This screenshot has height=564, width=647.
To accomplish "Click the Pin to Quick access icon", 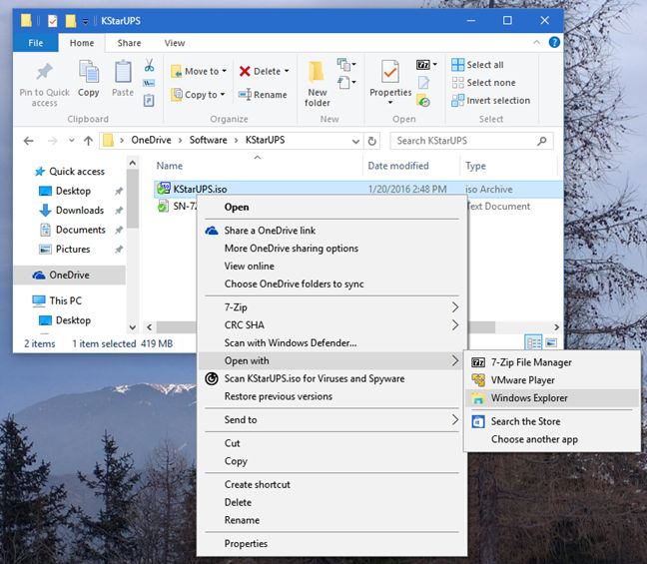I will 45,72.
